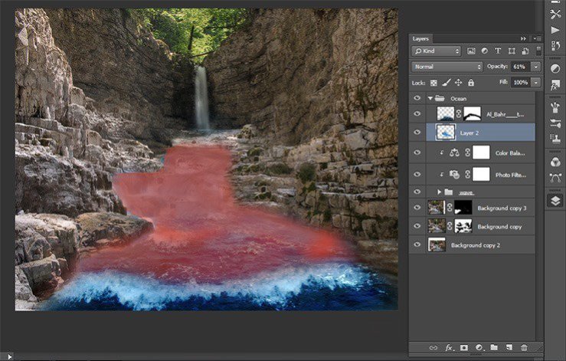566x361 pixels.
Task: Click Background copy layer mask thumbnail
Action: tap(463, 226)
